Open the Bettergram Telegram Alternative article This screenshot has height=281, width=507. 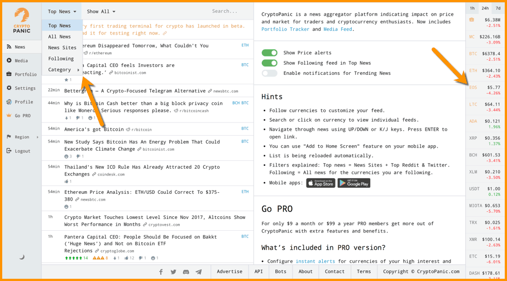click(135, 91)
